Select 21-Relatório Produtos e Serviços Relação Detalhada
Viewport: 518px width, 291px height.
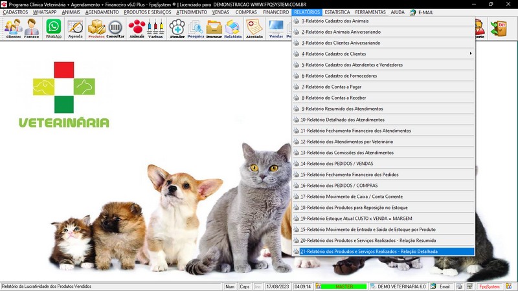click(x=383, y=252)
